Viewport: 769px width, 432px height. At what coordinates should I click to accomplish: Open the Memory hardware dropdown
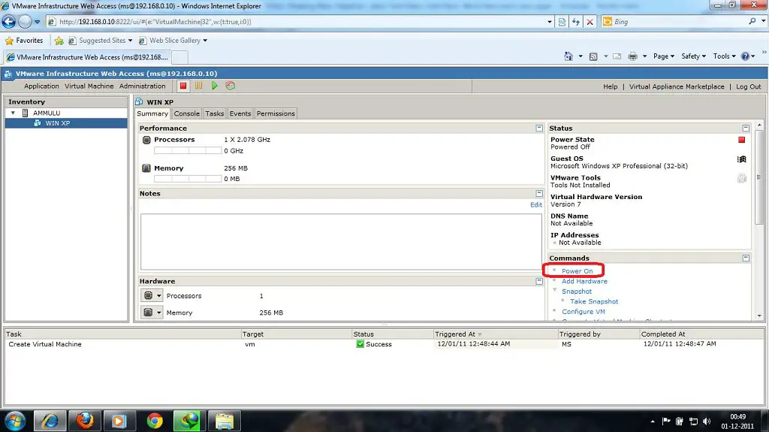[152, 313]
